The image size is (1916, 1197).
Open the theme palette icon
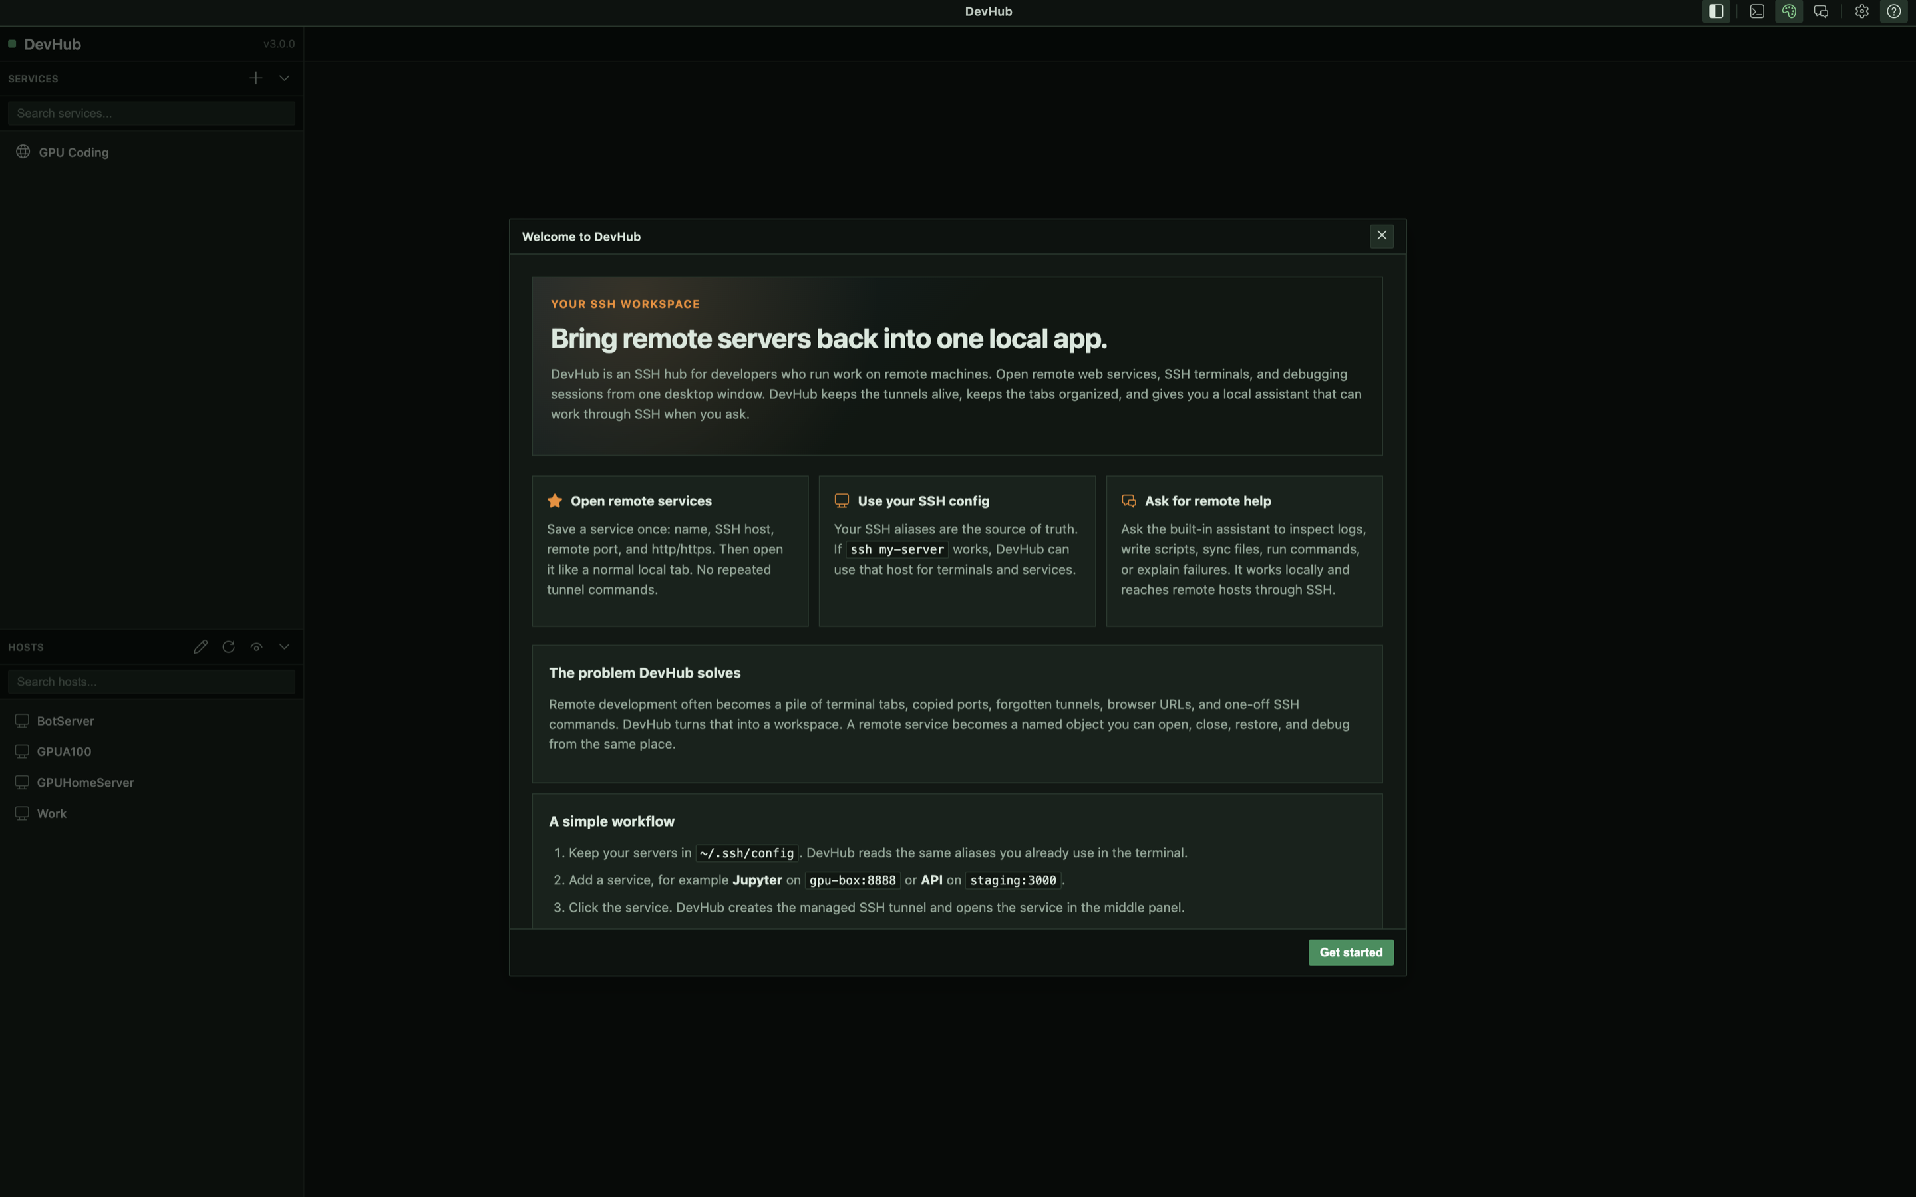click(1788, 11)
